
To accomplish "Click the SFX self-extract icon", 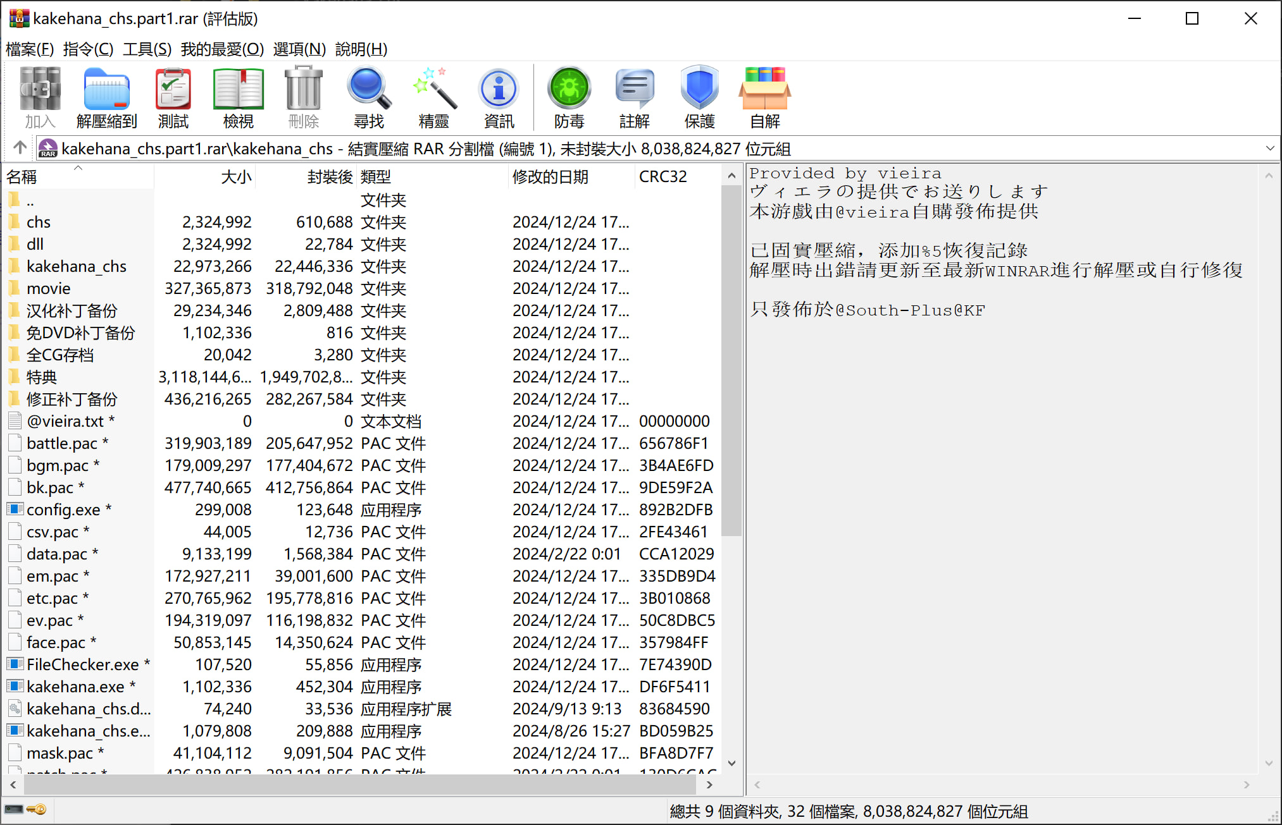I will pyautogui.click(x=764, y=97).
